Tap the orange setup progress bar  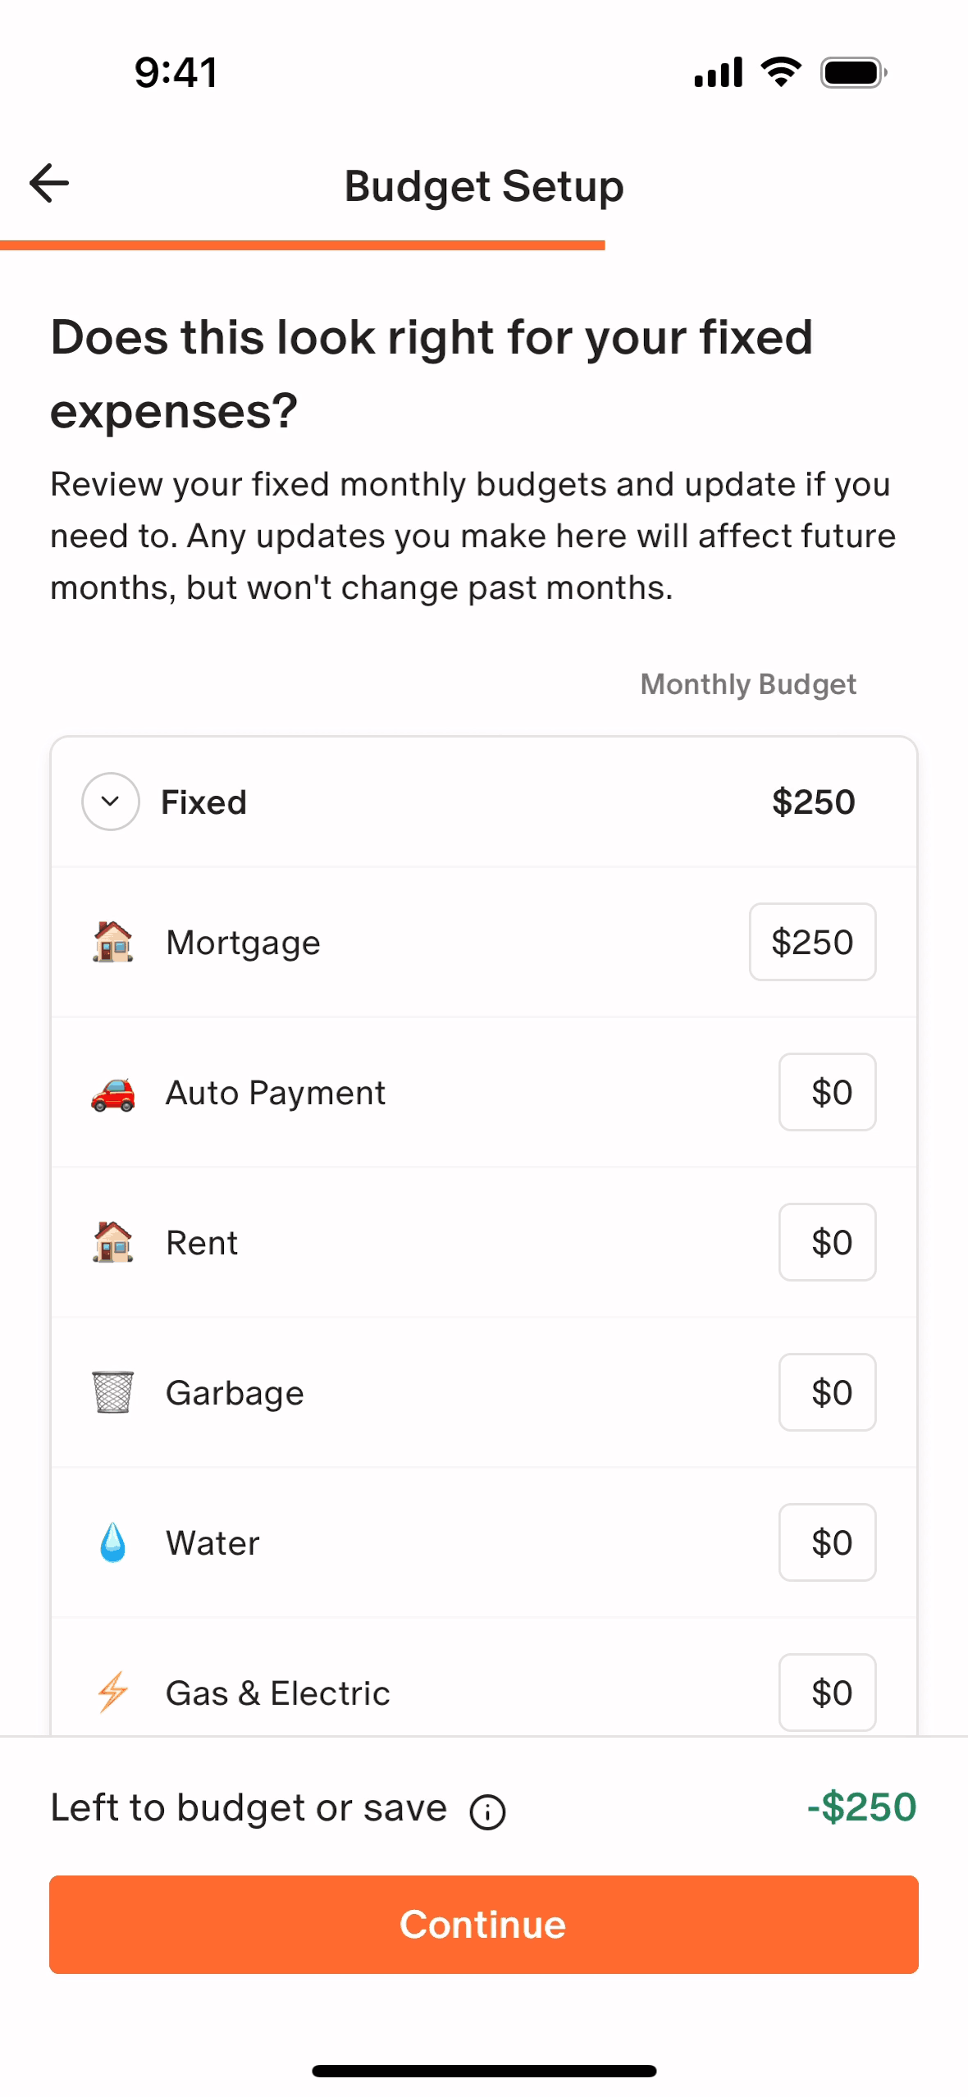point(302,245)
